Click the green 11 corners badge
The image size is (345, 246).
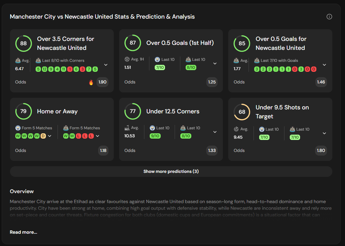point(64,69)
